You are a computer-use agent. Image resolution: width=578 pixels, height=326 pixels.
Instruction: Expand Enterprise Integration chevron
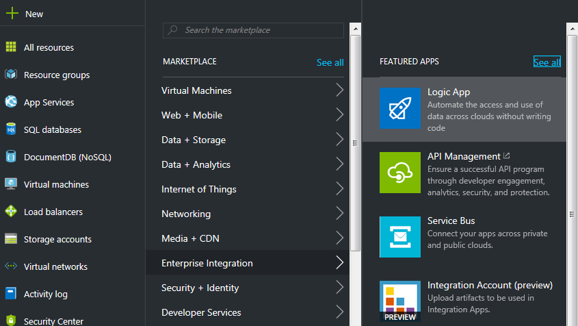tap(339, 263)
